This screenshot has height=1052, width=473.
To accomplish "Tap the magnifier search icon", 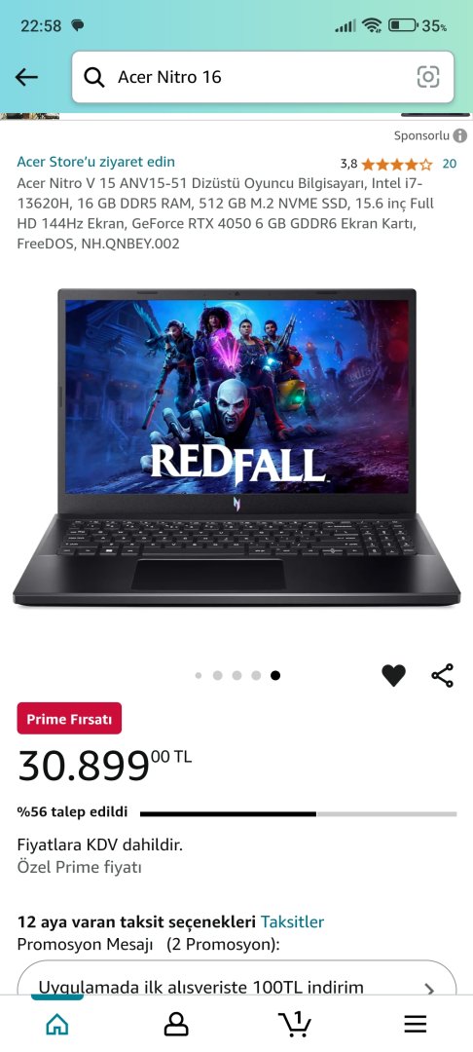I will tap(94, 78).
